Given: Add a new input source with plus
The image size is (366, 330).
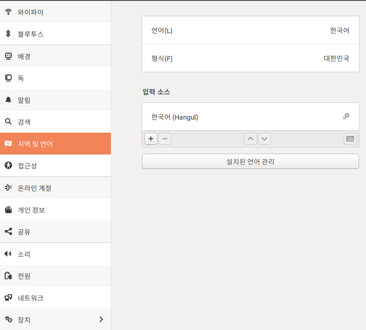Looking at the screenshot, I should pyautogui.click(x=151, y=139).
